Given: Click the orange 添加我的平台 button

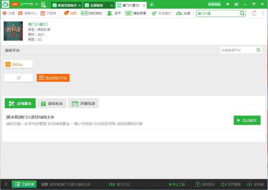Looking at the screenshot, I should [x=53, y=78].
